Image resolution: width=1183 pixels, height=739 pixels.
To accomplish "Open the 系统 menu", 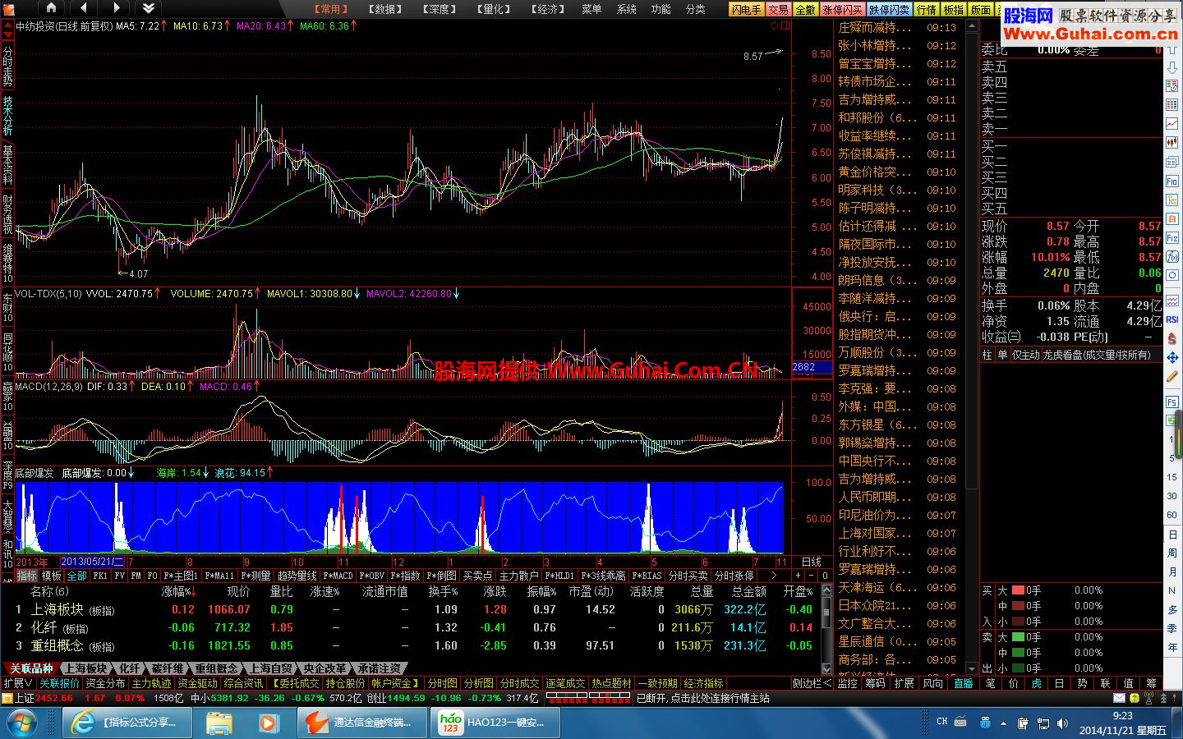I will 626,9.
